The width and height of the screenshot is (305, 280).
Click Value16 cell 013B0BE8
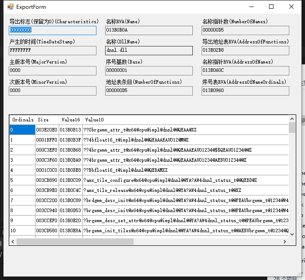click(71, 170)
